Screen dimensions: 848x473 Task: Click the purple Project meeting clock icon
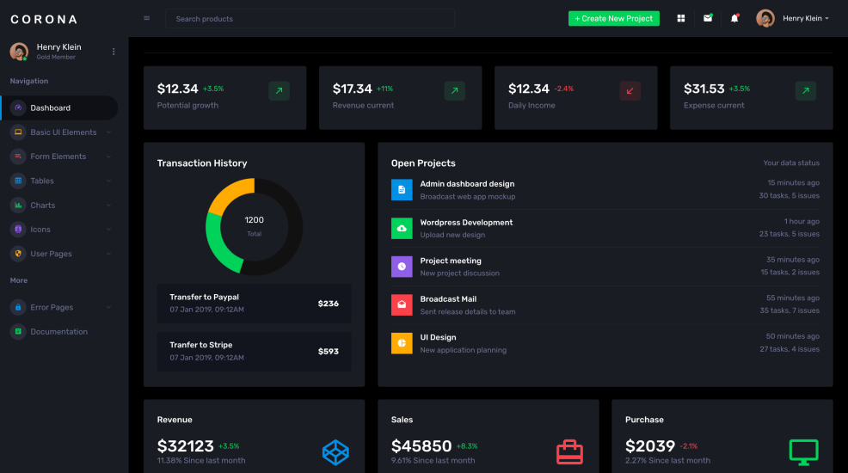[x=402, y=267]
